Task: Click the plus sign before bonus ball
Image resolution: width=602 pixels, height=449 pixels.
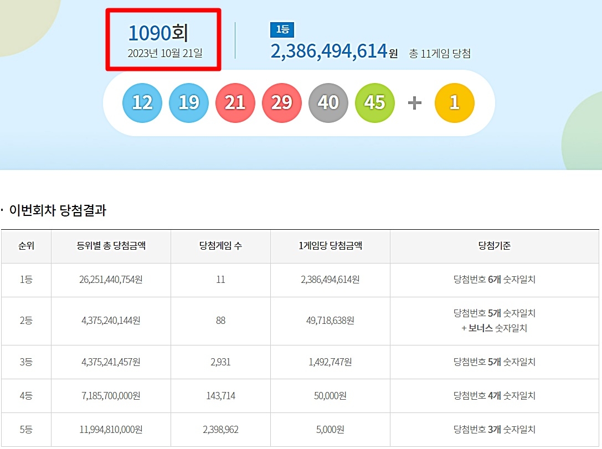Action: click(x=414, y=103)
